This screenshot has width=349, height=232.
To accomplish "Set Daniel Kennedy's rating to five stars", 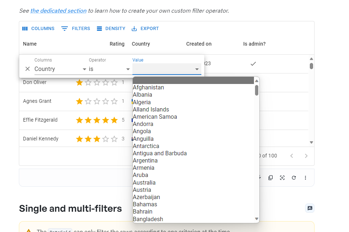I will coord(114,139).
